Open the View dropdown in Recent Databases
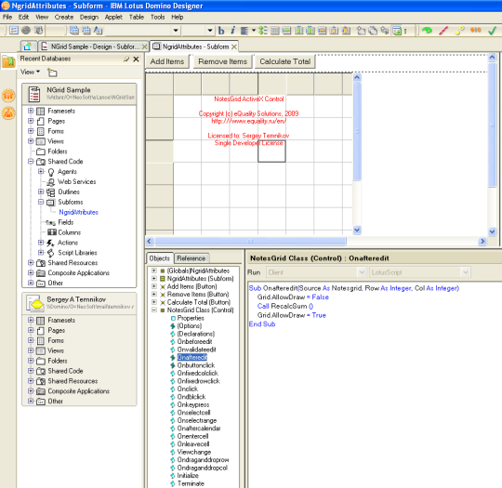The image size is (502, 488). click(x=30, y=73)
